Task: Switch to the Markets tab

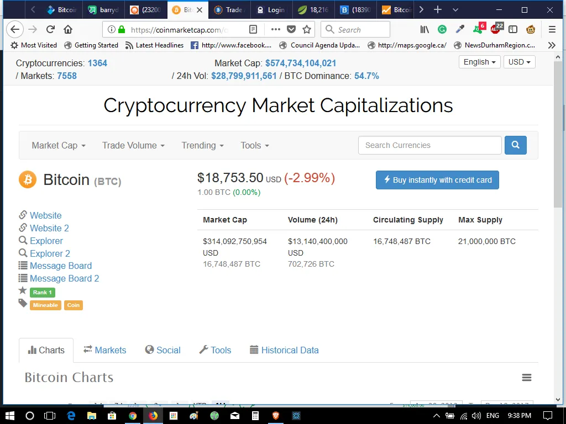Action: point(104,350)
